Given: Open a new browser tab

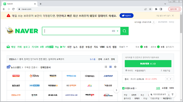Looking at the screenshot, I should 41,4.
